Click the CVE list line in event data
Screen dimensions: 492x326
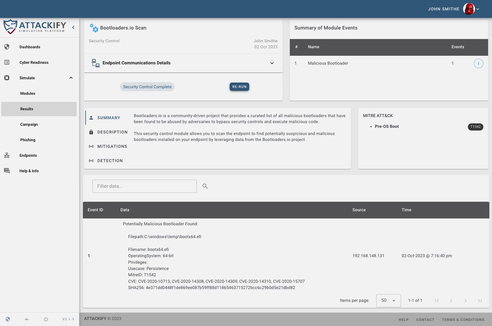pos(216,282)
